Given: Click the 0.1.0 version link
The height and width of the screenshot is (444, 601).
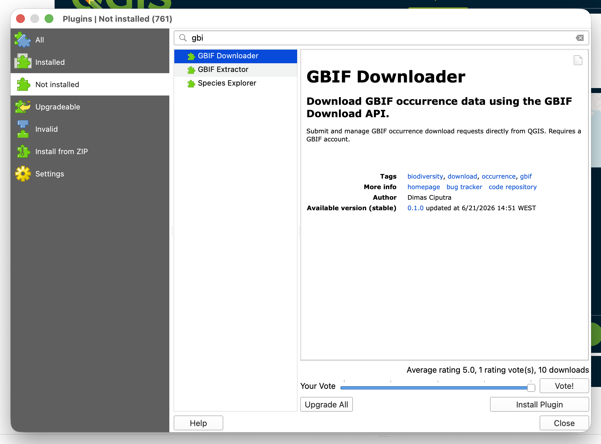Looking at the screenshot, I should tap(415, 208).
